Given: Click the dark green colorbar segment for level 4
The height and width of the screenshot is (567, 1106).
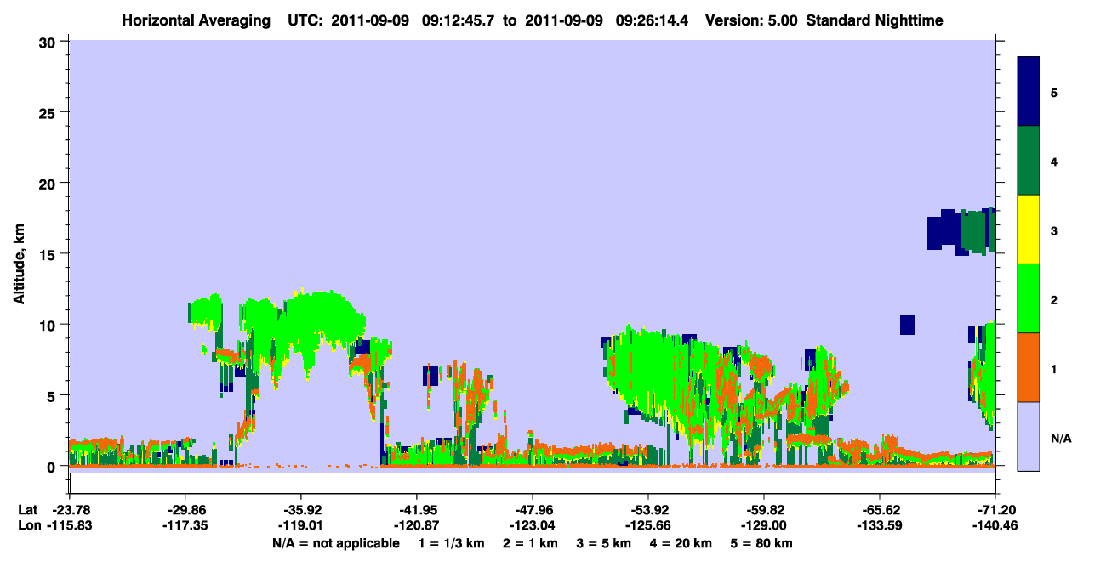Looking at the screenshot, I should point(1029,161).
